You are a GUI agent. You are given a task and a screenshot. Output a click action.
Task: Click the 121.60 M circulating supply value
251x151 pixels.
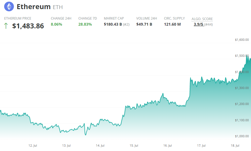[x=172, y=24]
